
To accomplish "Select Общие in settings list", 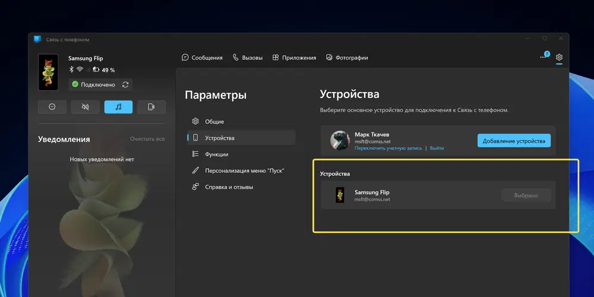I will coord(241,122).
